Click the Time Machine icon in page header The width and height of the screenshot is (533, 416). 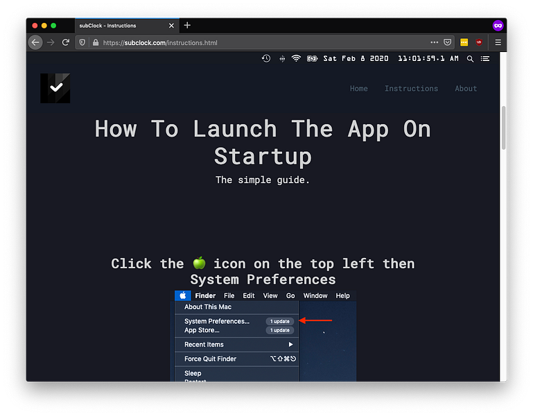click(x=266, y=58)
